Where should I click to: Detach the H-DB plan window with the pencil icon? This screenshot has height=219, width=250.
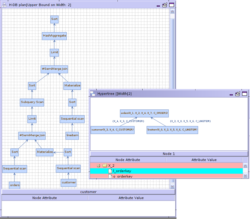click(x=165, y=5)
